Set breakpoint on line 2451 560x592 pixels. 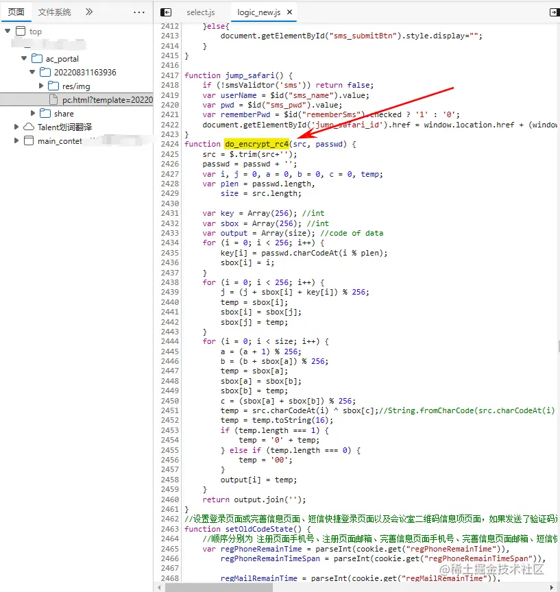tap(169, 410)
